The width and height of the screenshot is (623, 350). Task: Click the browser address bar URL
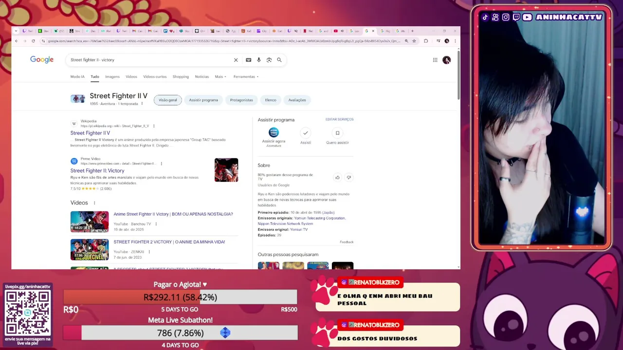(224, 41)
